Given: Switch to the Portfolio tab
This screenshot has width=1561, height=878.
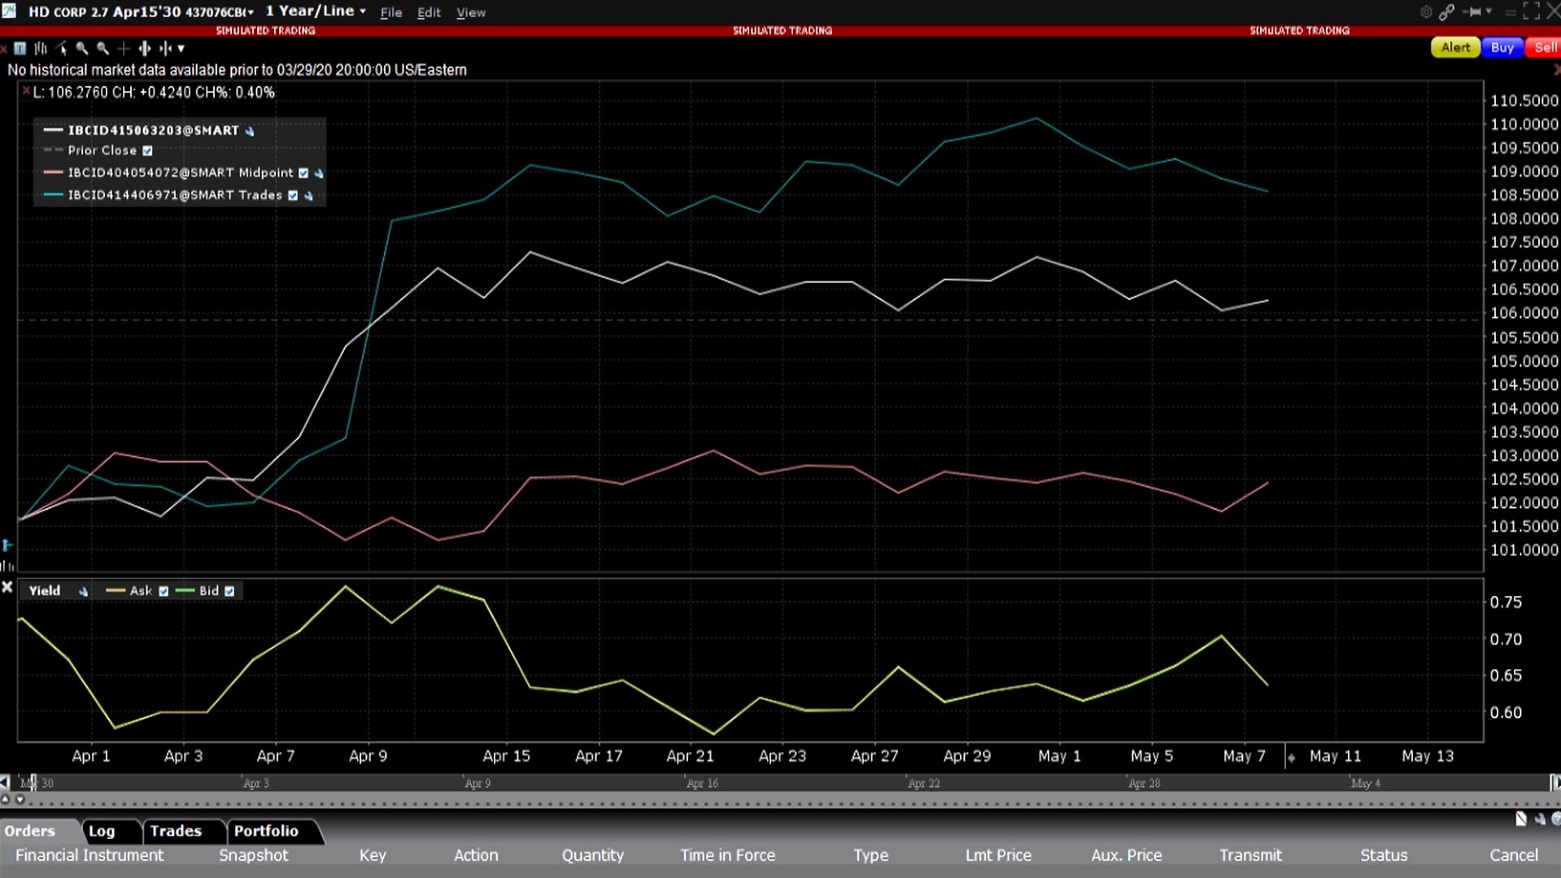Looking at the screenshot, I should 266,831.
